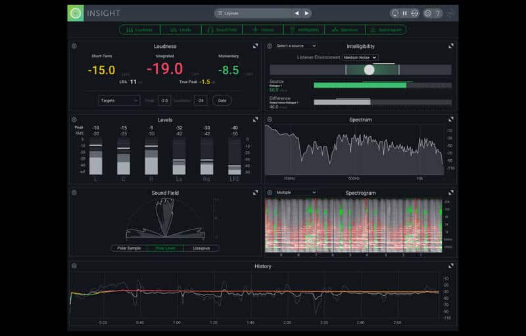Expand the Levels panel to full view
Screen dimensions: 526x336
[x=255, y=120]
